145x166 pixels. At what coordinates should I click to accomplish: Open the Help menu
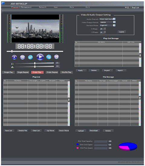pos(72,7)
